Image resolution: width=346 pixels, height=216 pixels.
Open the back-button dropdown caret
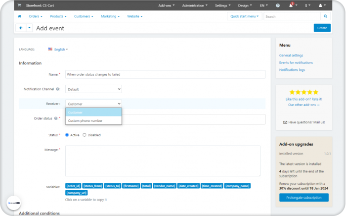pos(29,28)
